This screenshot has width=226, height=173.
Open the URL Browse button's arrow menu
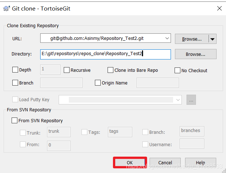coord(213,39)
